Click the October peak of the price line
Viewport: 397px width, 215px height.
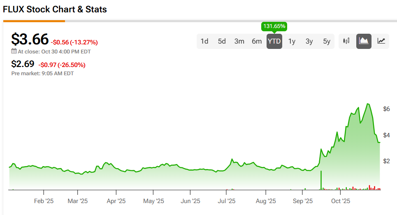tap(367, 104)
